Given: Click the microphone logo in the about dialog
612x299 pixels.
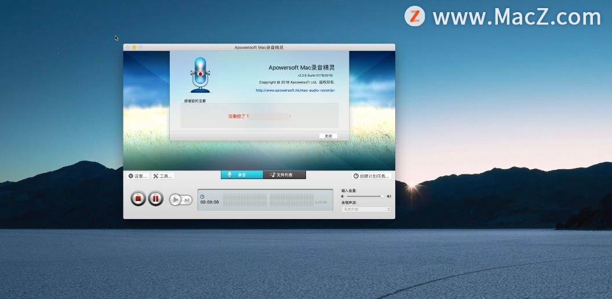Looking at the screenshot, I should click(200, 75).
